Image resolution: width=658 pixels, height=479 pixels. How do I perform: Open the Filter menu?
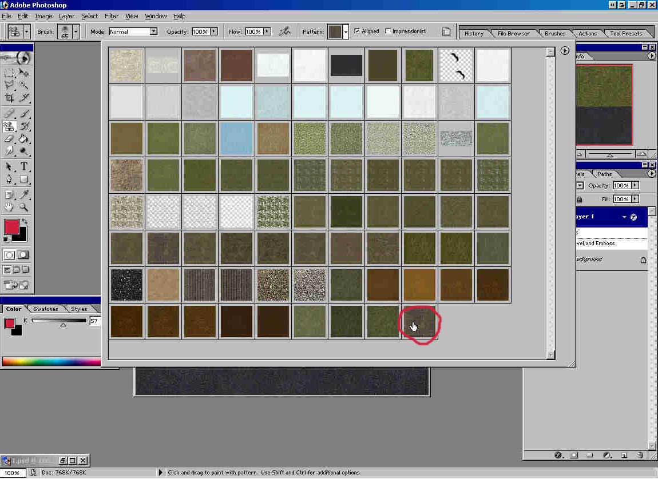pyautogui.click(x=112, y=16)
